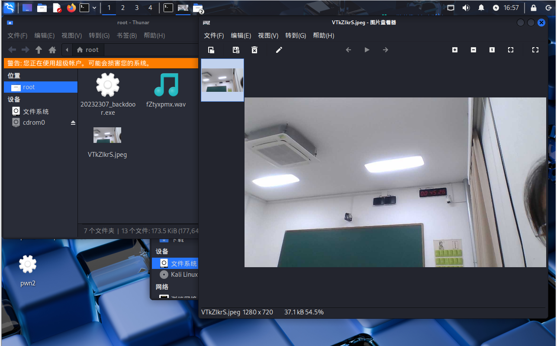Click the root path button in Thunar
Image resolution: width=557 pixels, height=346 pixels.
[87, 50]
